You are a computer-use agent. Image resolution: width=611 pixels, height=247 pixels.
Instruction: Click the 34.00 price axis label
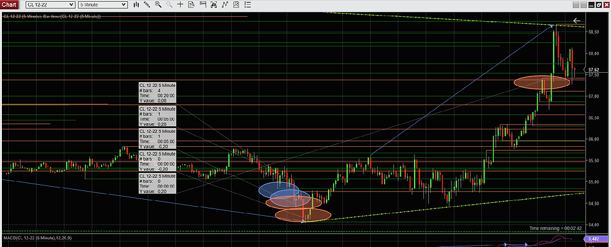point(593,225)
